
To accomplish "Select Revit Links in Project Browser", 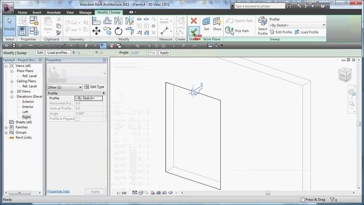I will pos(23,137).
